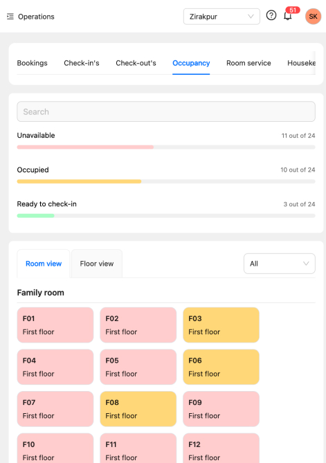
Task: Open the SK user avatar menu
Action: pos(313,16)
